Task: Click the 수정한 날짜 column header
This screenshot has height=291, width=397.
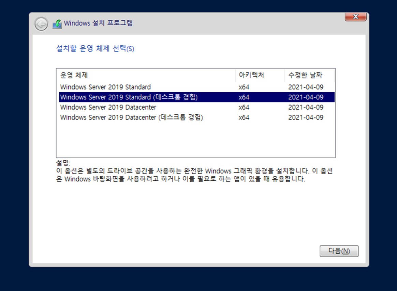Action: [x=310, y=75]
